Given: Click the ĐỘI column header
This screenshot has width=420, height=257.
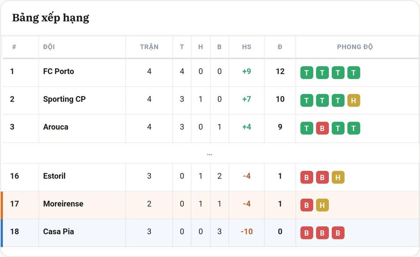Looking at the screenshot, I should (49, 47).
